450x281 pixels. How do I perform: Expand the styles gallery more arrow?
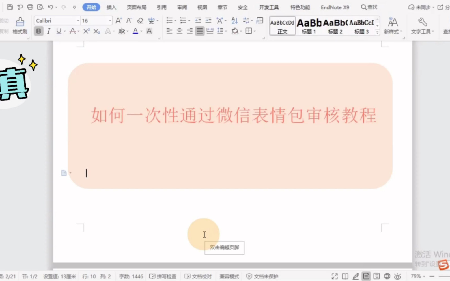click(377, 33)
